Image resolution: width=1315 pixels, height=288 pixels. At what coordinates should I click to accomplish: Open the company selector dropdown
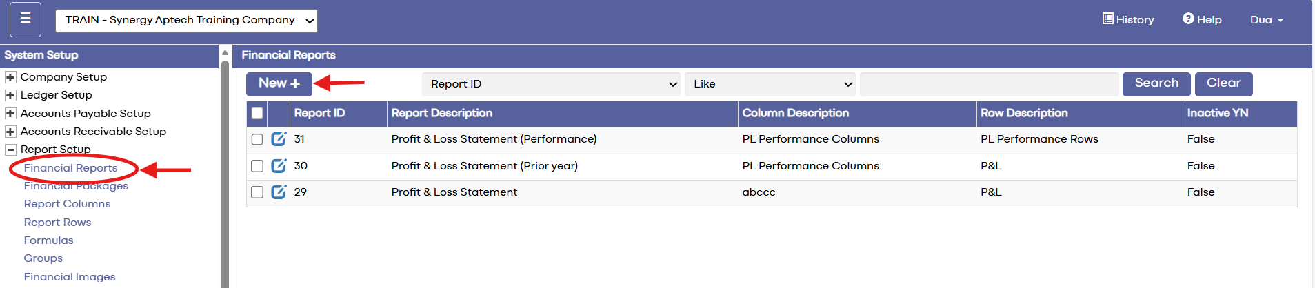186,20
